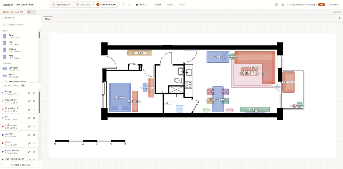
Task: Clear the floor plan
Action: pyautogui.click(x=182, y=5)
